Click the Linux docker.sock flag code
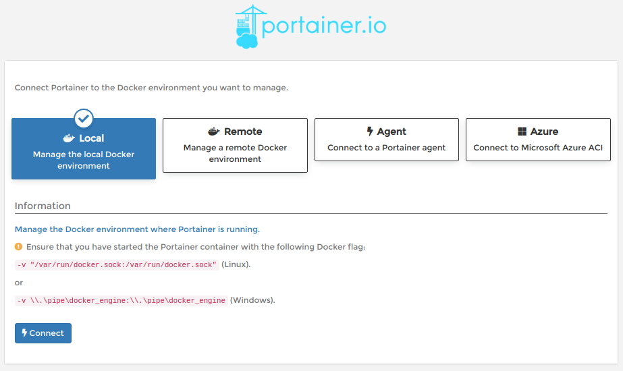 coord(117,264)
